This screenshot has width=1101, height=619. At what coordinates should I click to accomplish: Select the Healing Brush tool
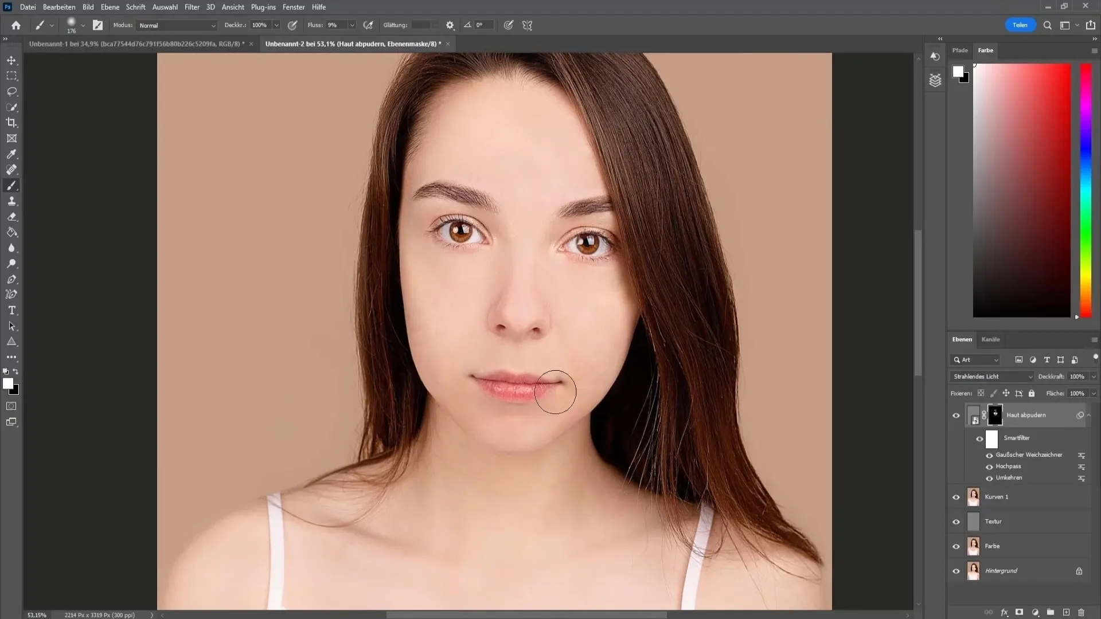[x=11, y=169]
